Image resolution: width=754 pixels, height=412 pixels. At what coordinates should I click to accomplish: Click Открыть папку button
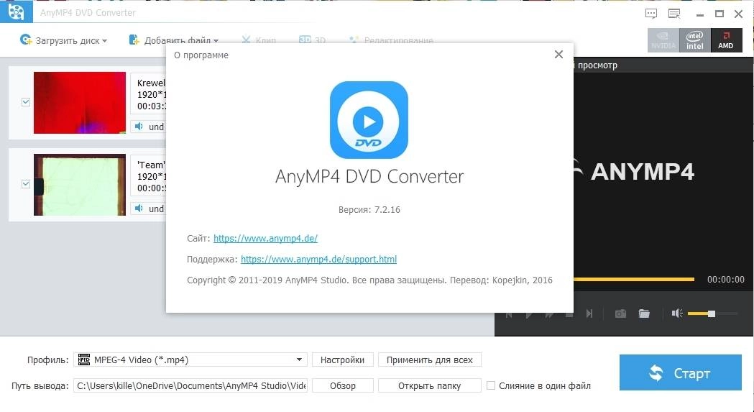click(x=429, y=385)
